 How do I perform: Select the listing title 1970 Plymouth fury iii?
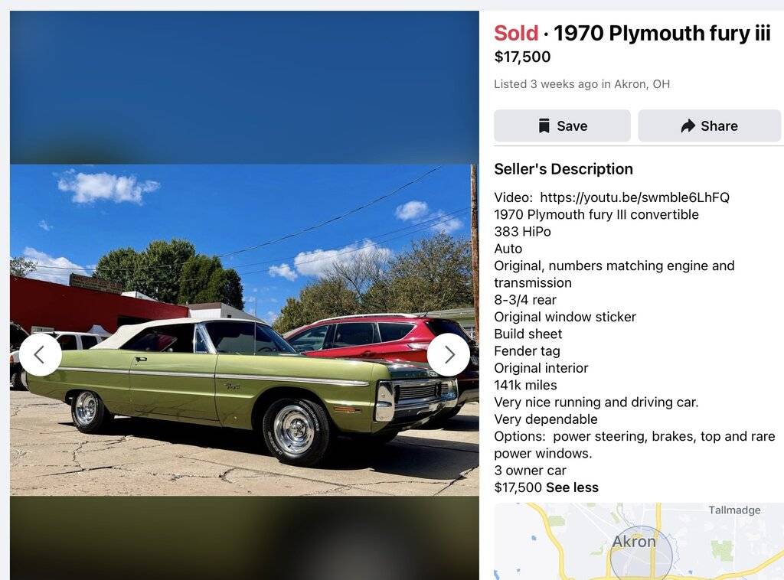pos(662,34)
